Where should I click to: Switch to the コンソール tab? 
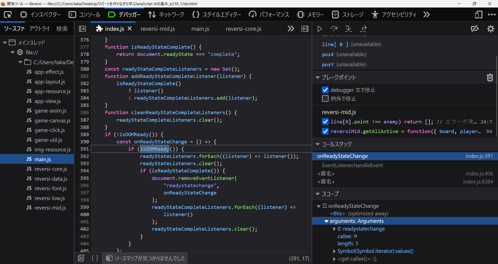[x=85, y=14]
